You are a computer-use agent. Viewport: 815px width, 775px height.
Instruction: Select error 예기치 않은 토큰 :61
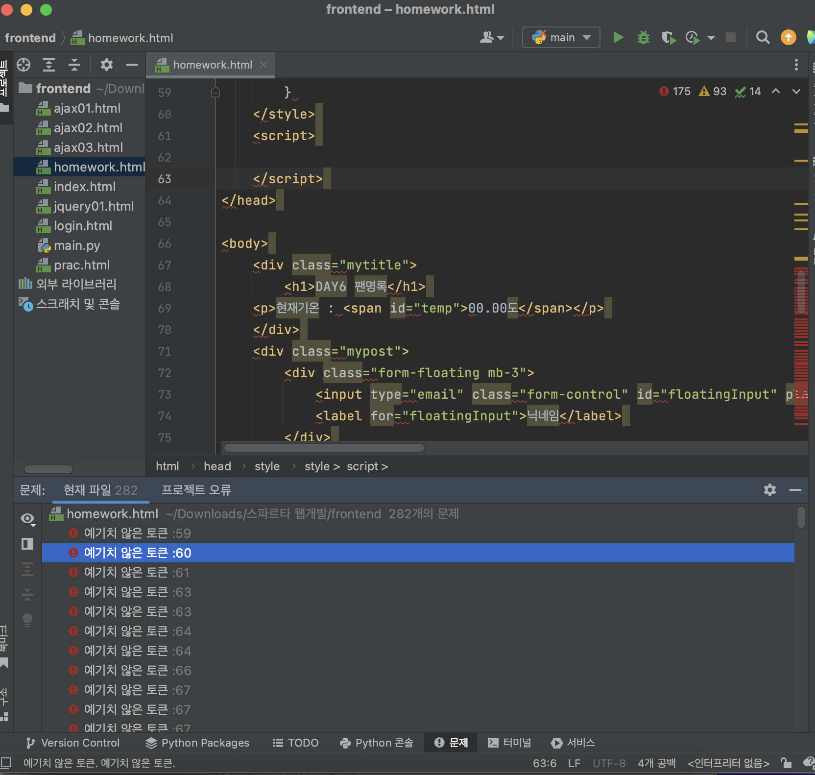[x=418, y=572]
